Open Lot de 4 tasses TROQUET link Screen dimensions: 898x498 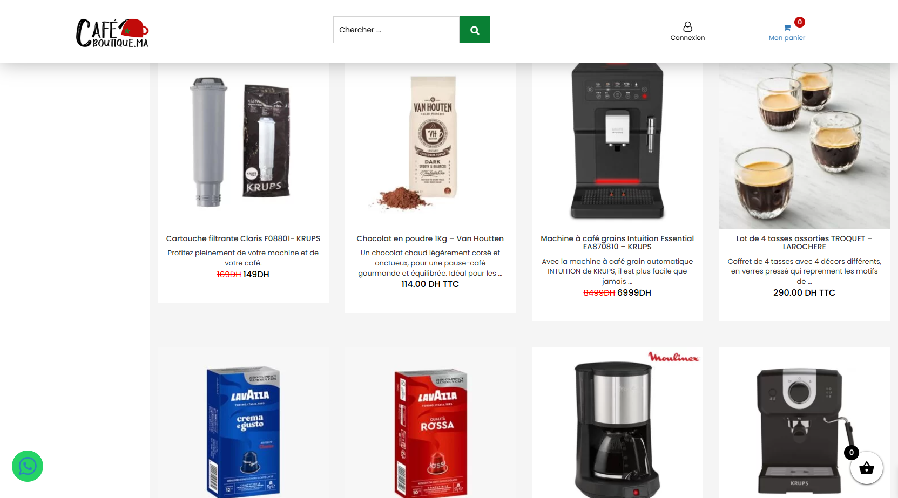(804, 242)
